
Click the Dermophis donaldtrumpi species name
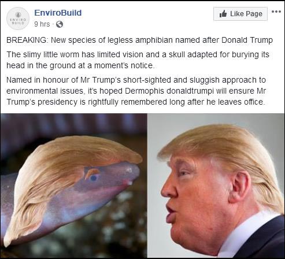pos(169,91)
